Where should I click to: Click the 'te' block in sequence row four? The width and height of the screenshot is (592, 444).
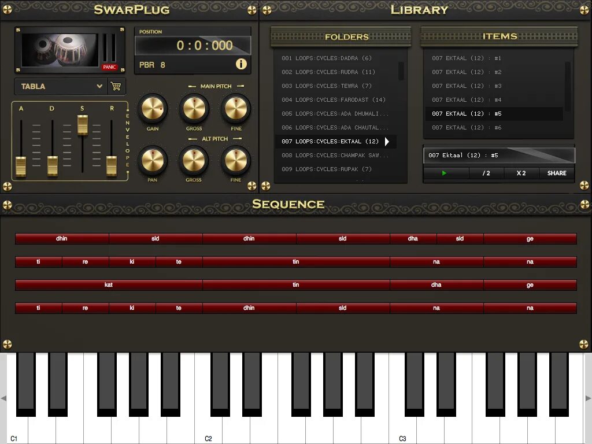click(179, 308)
